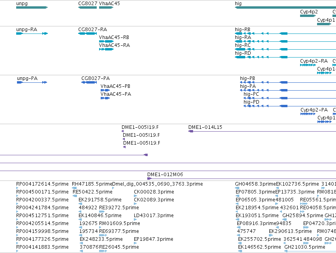Click the unpg gene label
This screenshot has height=253, width=336.
(x=22, y=4)
